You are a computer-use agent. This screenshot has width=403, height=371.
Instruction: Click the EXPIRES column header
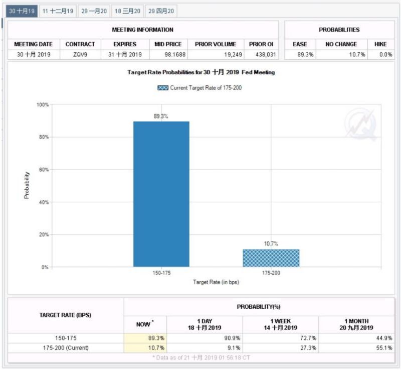(125, 44)
